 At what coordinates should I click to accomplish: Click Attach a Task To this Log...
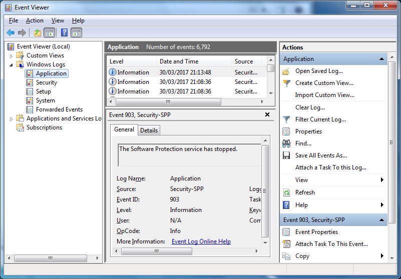pos(331,167)
